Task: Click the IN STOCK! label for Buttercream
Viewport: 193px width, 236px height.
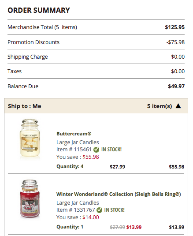Action: pos(111,150)
